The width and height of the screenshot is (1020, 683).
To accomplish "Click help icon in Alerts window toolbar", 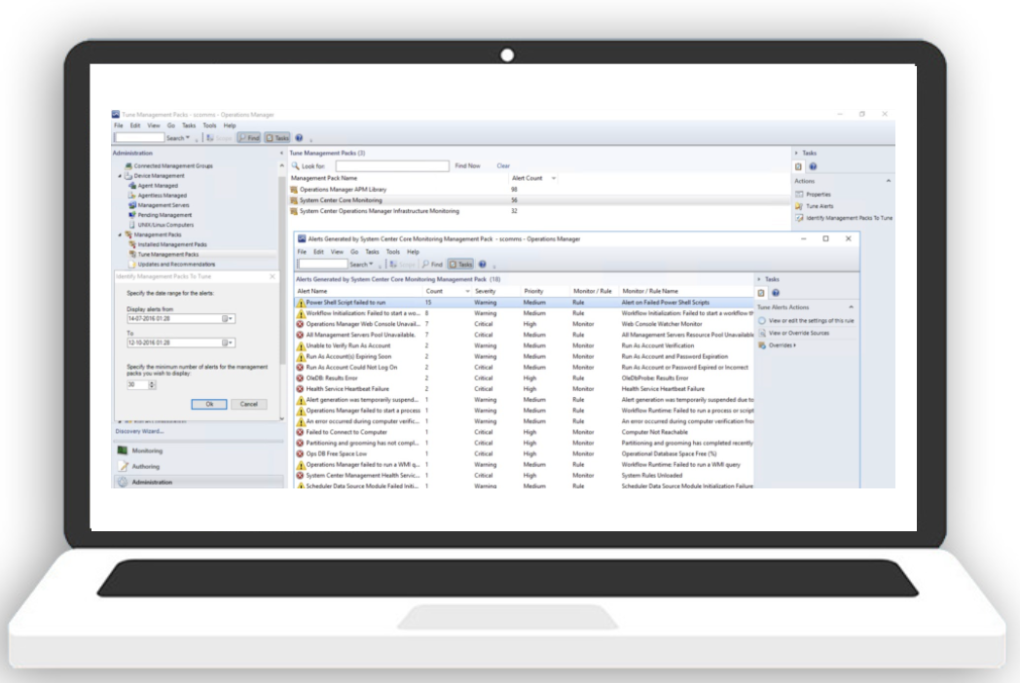I will 483,264.
